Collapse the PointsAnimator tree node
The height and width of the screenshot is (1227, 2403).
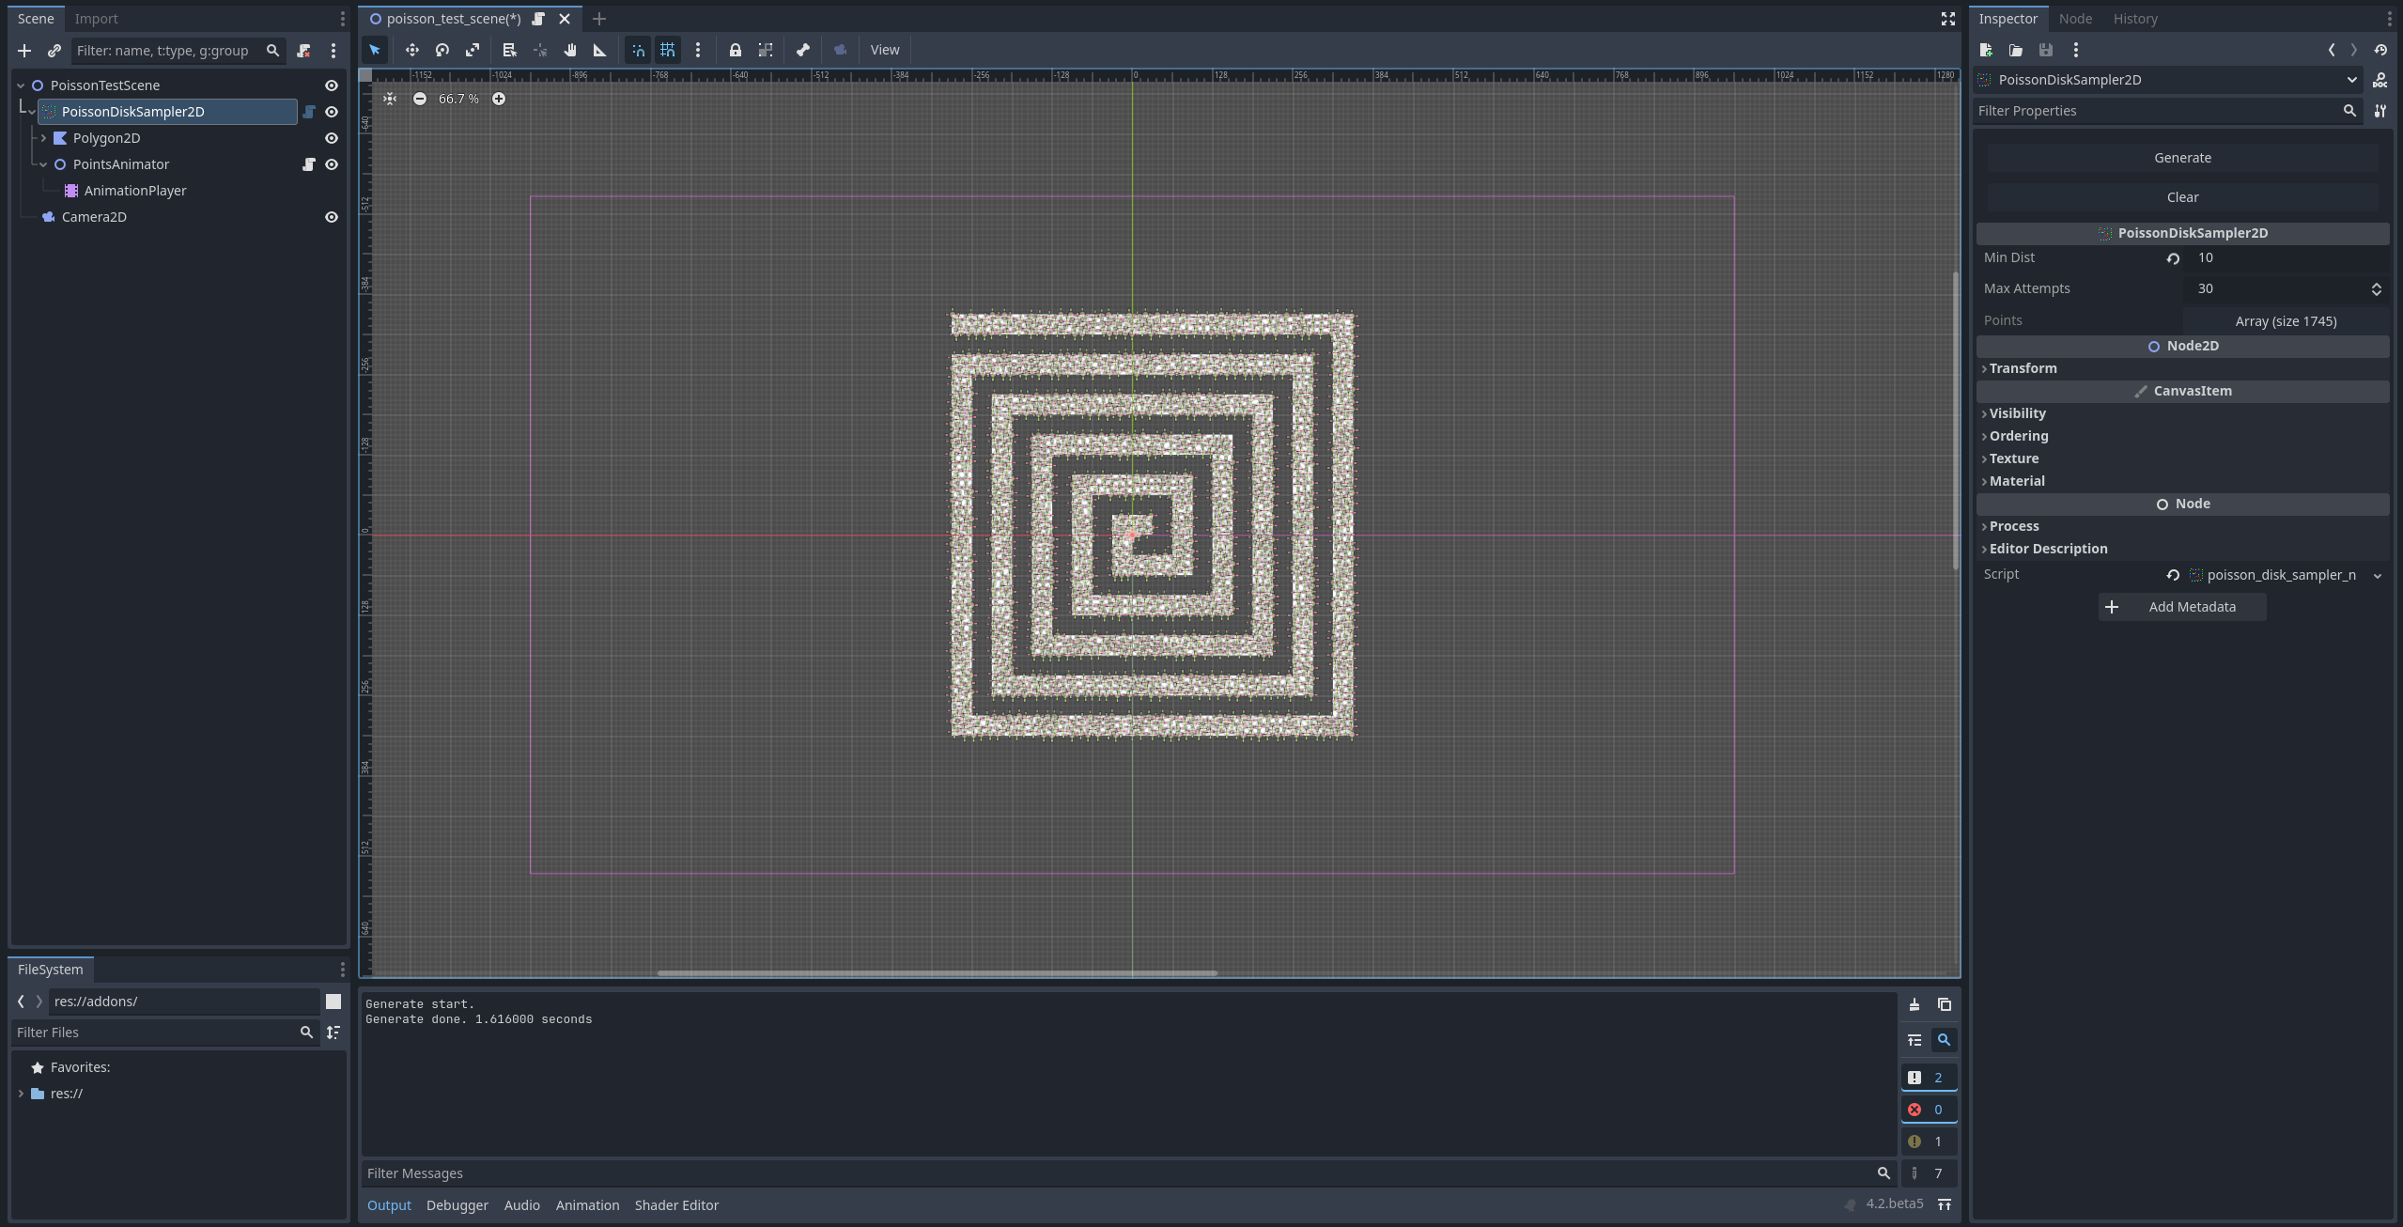click(43, 164)
